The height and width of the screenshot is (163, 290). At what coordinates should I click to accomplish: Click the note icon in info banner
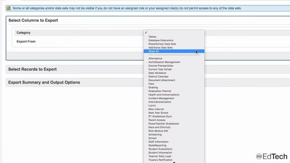point(9,8)
